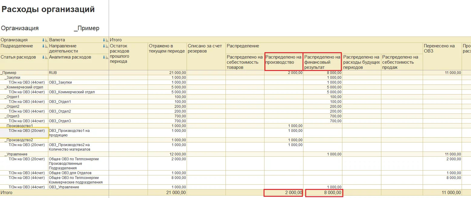Click Распределено на финансовый результат header
Screen dimensions: 471x198
click(x=322, y=62)
